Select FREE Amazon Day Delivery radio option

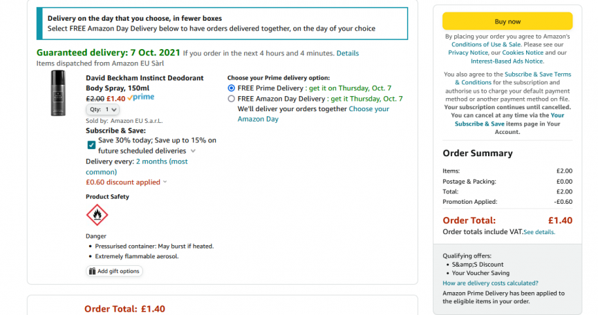point(231,99)
